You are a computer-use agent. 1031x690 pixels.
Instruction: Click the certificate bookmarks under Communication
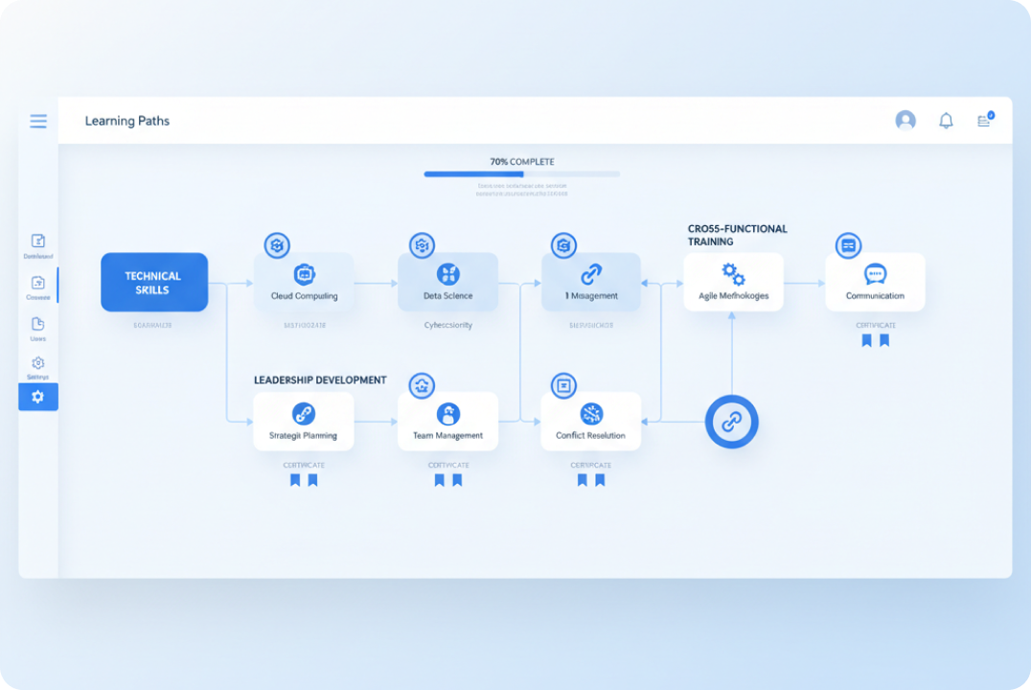pyautogui.click(x=876, y=340)
